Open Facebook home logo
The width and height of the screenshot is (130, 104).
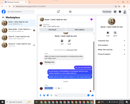[x=4, y=12]
